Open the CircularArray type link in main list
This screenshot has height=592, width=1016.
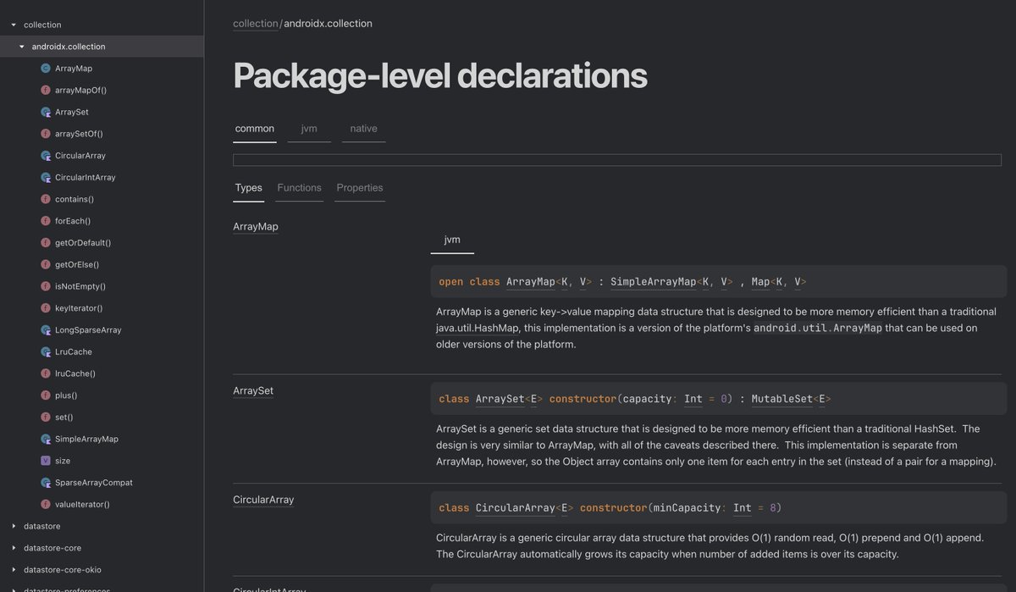263,500
